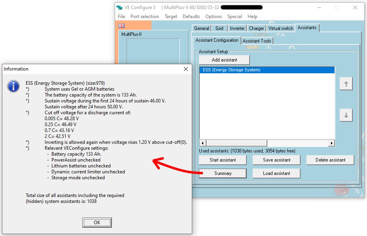Close the Information dialog with X
This screenshot has width=367, height=236.
[x=186, y=69]
